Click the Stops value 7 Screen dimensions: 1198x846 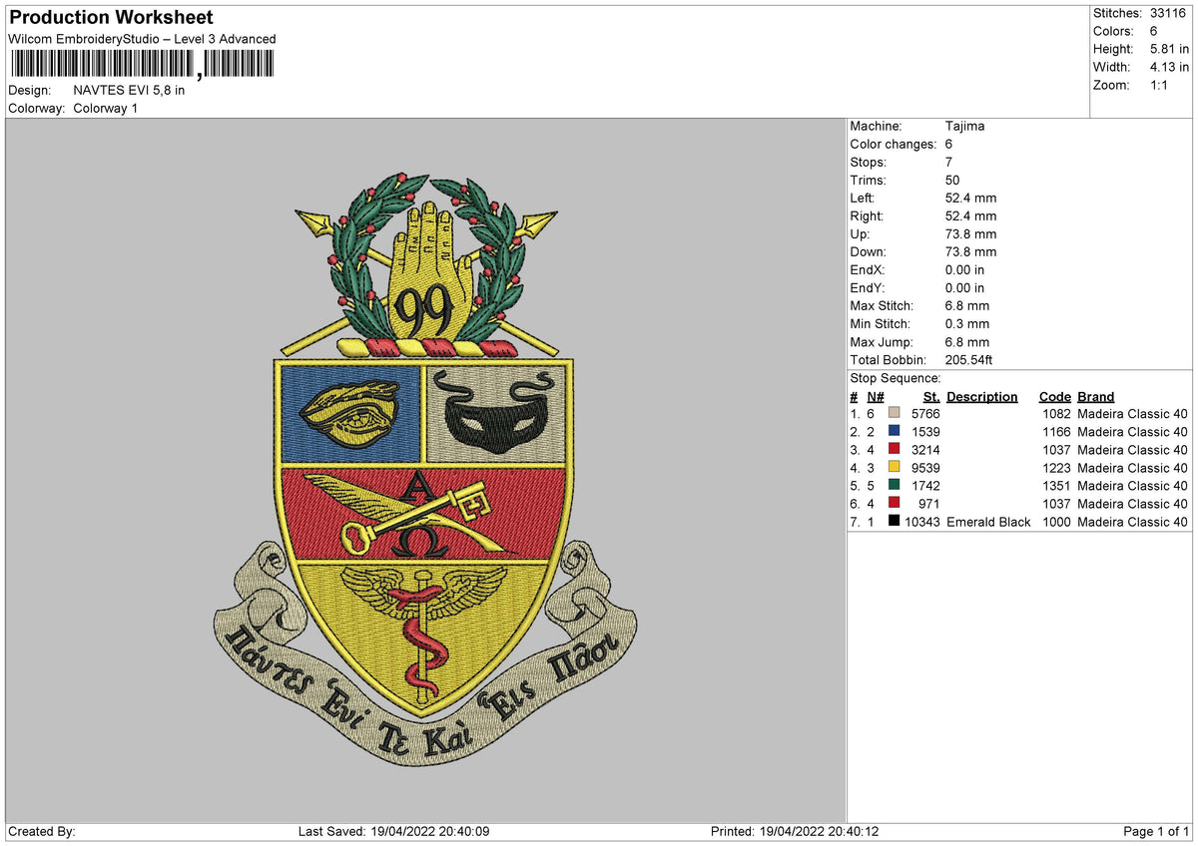coord(948,162)
